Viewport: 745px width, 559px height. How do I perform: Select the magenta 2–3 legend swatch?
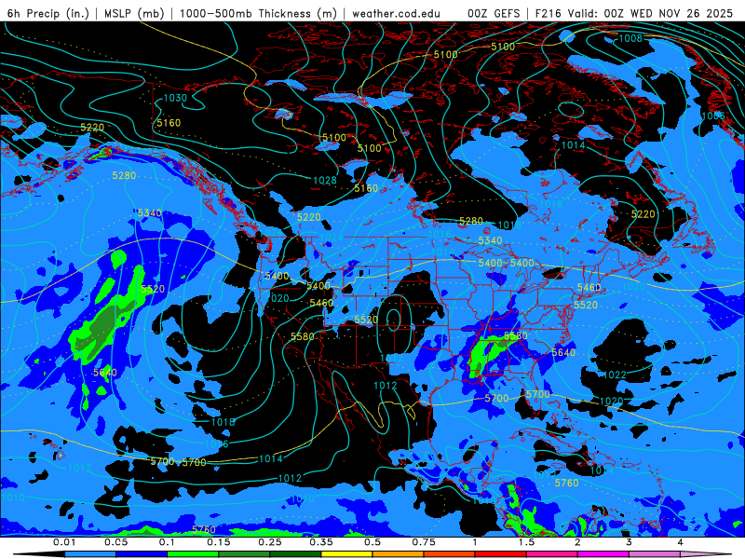(x=603, y=554)
